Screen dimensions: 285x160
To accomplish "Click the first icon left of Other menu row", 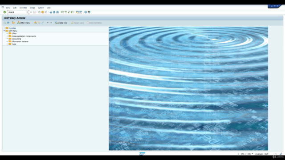I will [x=5, y=23].
